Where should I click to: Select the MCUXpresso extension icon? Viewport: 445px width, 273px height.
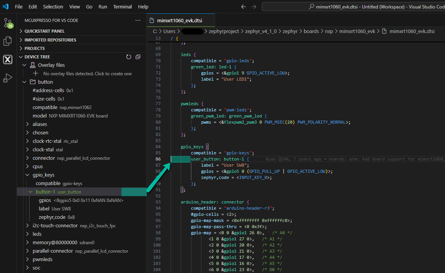coord(8,60)
